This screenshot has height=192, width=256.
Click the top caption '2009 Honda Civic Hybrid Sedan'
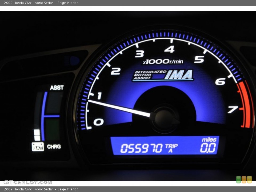[29, 3]
